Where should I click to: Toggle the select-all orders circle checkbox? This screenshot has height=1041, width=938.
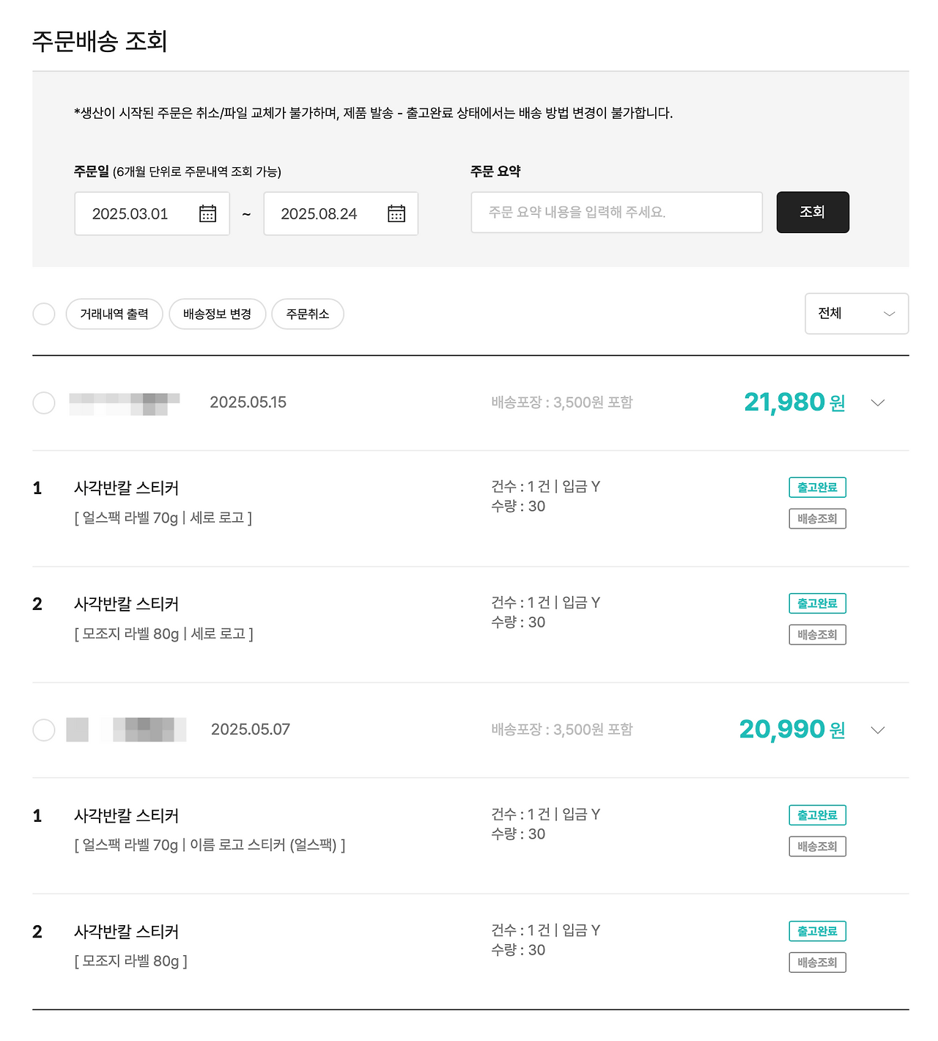(44, 314)
